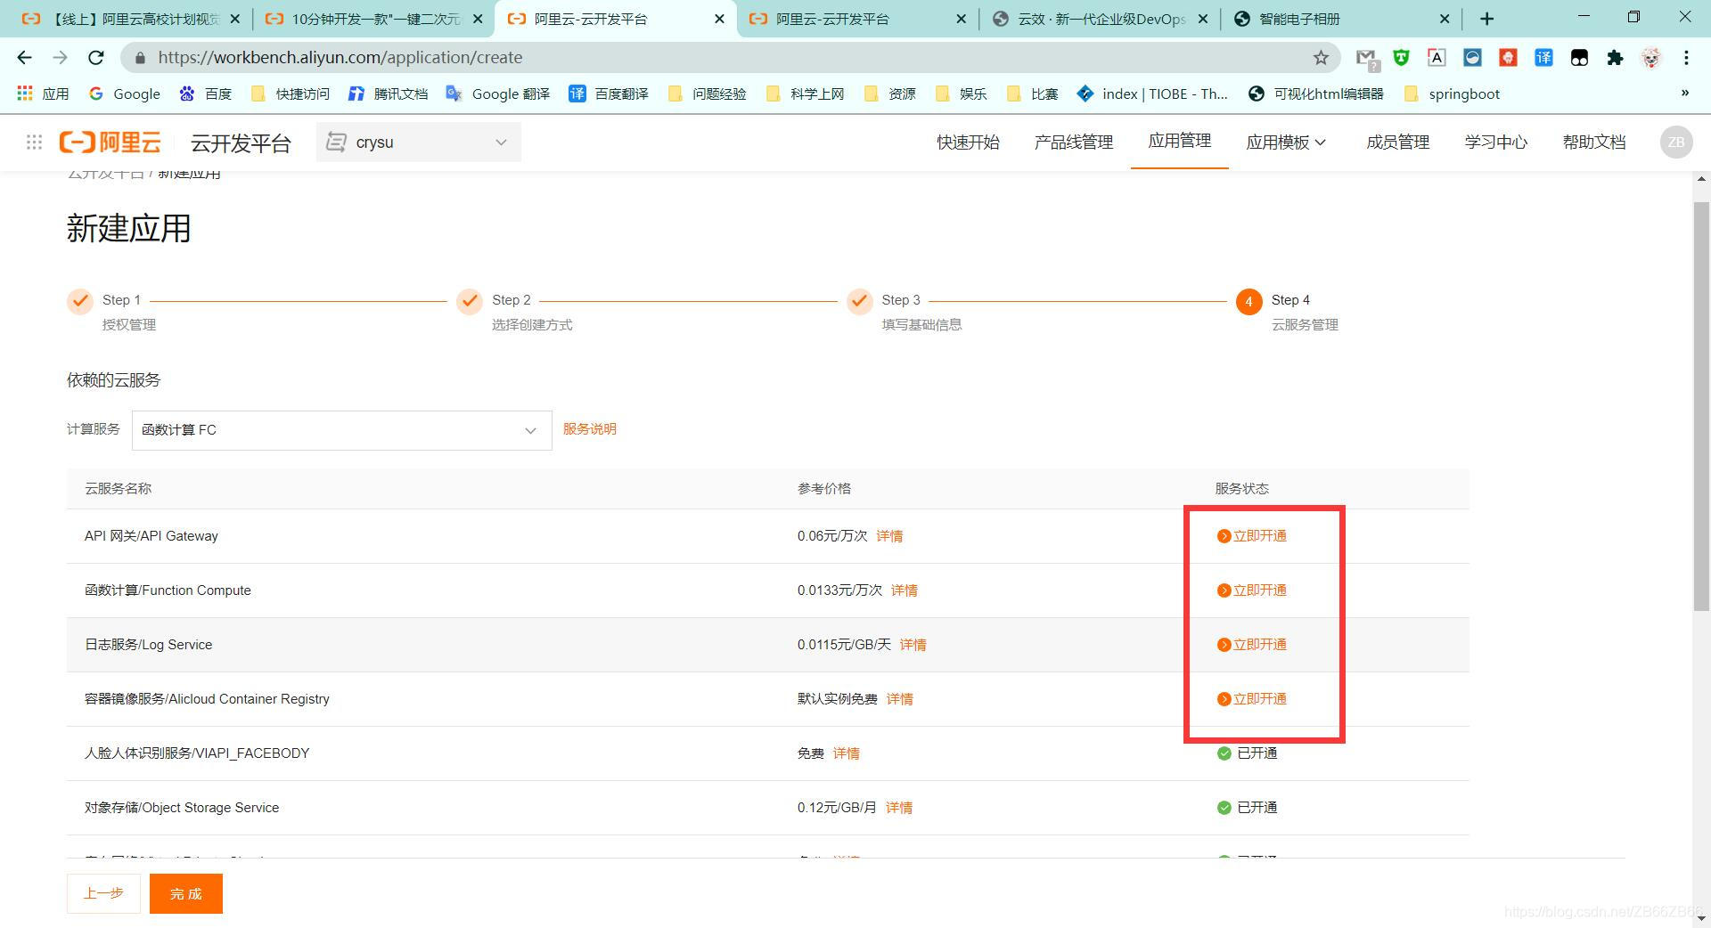Go to 快速开始 in the navigation

(968, 142)
